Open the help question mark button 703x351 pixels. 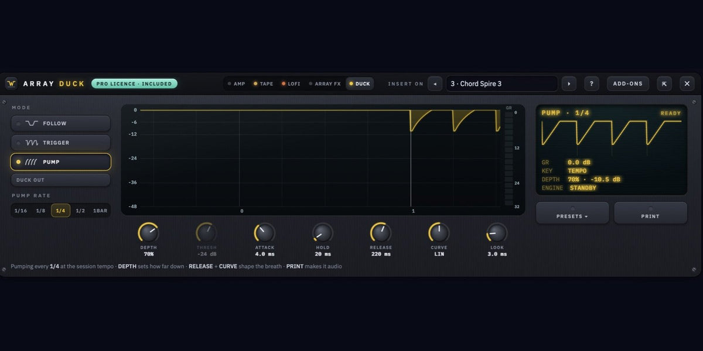click(592, 84)
